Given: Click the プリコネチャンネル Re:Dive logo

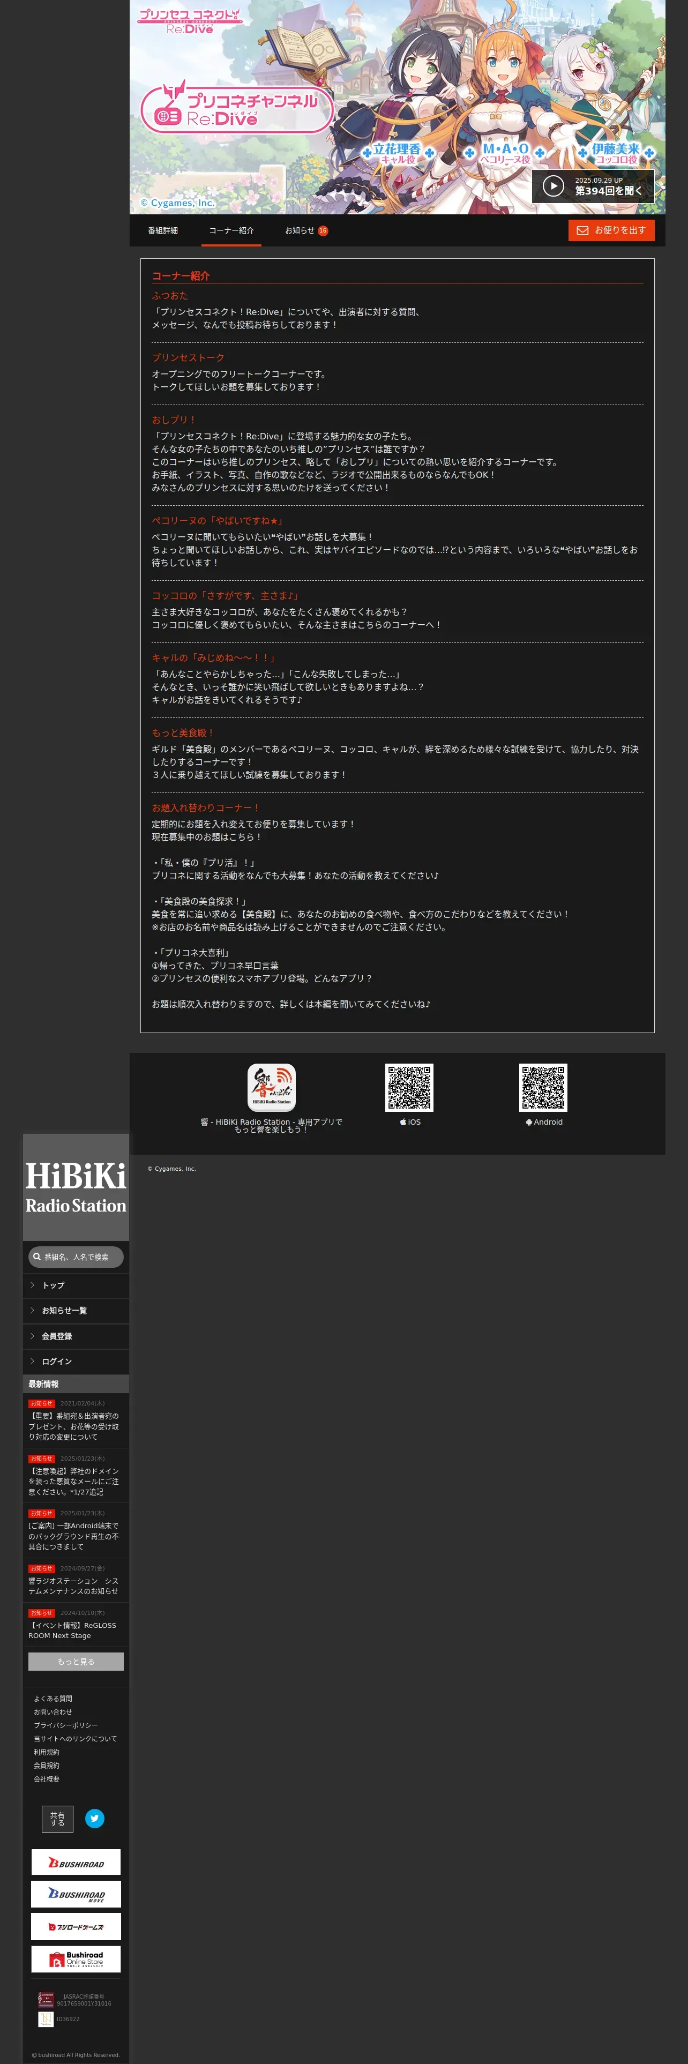Looking at the screenshot, I should pos(237,108).
